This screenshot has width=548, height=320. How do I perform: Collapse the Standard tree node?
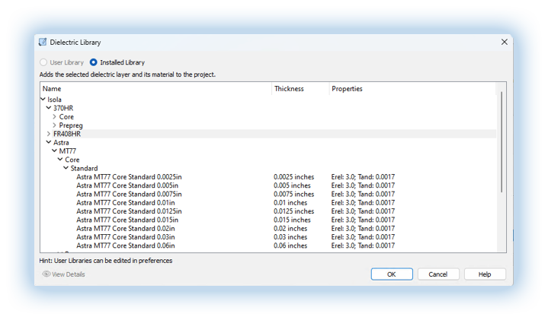point(66,168)
